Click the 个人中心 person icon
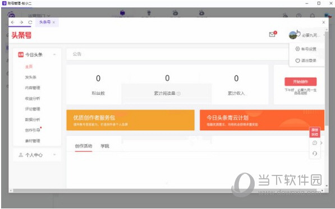The height and width of the screenshot is (209, 335). point(21,155)
